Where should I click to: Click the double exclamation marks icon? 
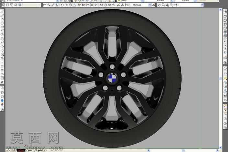pos(176,5)
